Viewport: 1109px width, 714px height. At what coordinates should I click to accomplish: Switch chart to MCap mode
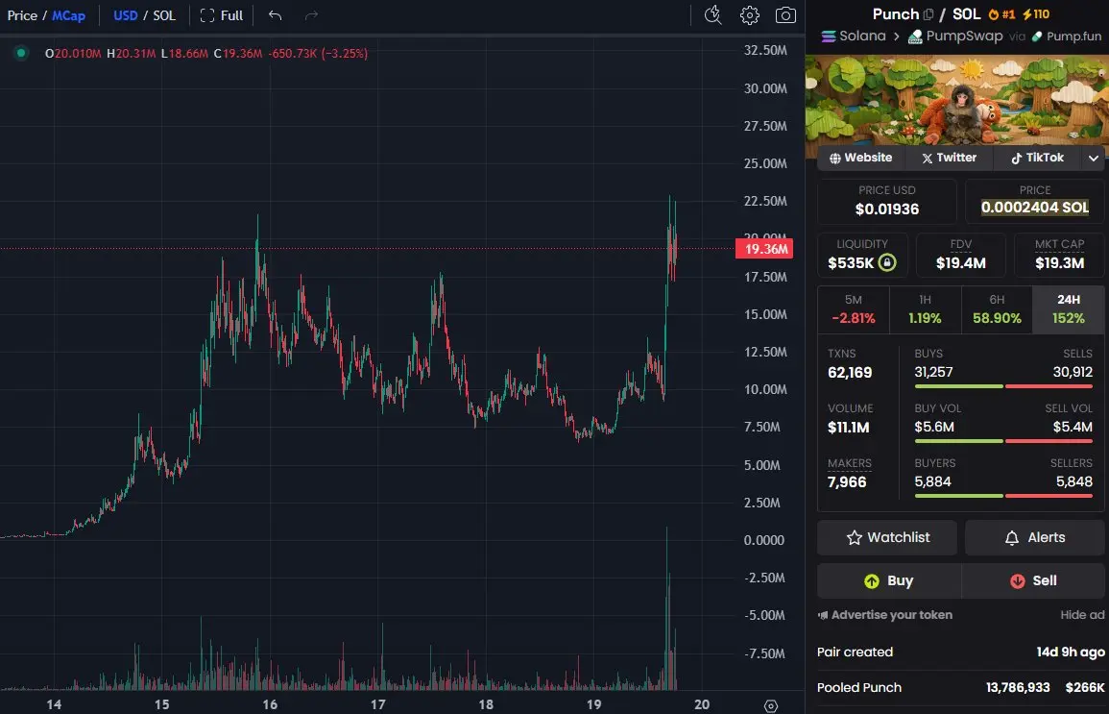click(68, 15)
